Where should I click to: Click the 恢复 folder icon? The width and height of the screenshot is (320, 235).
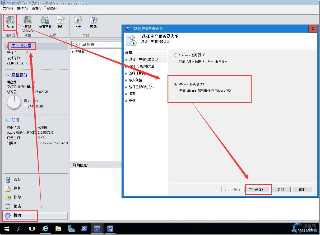tap(8, 198)
